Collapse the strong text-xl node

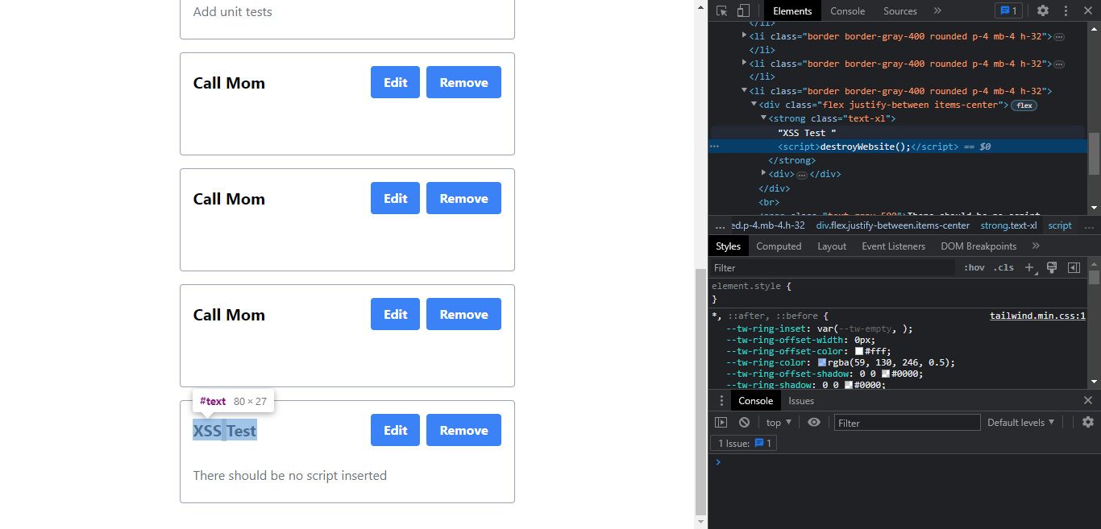pos(763,118)
